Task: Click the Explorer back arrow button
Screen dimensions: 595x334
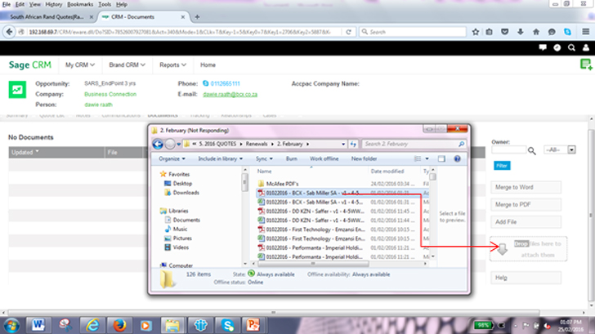Action: [158, 144]
